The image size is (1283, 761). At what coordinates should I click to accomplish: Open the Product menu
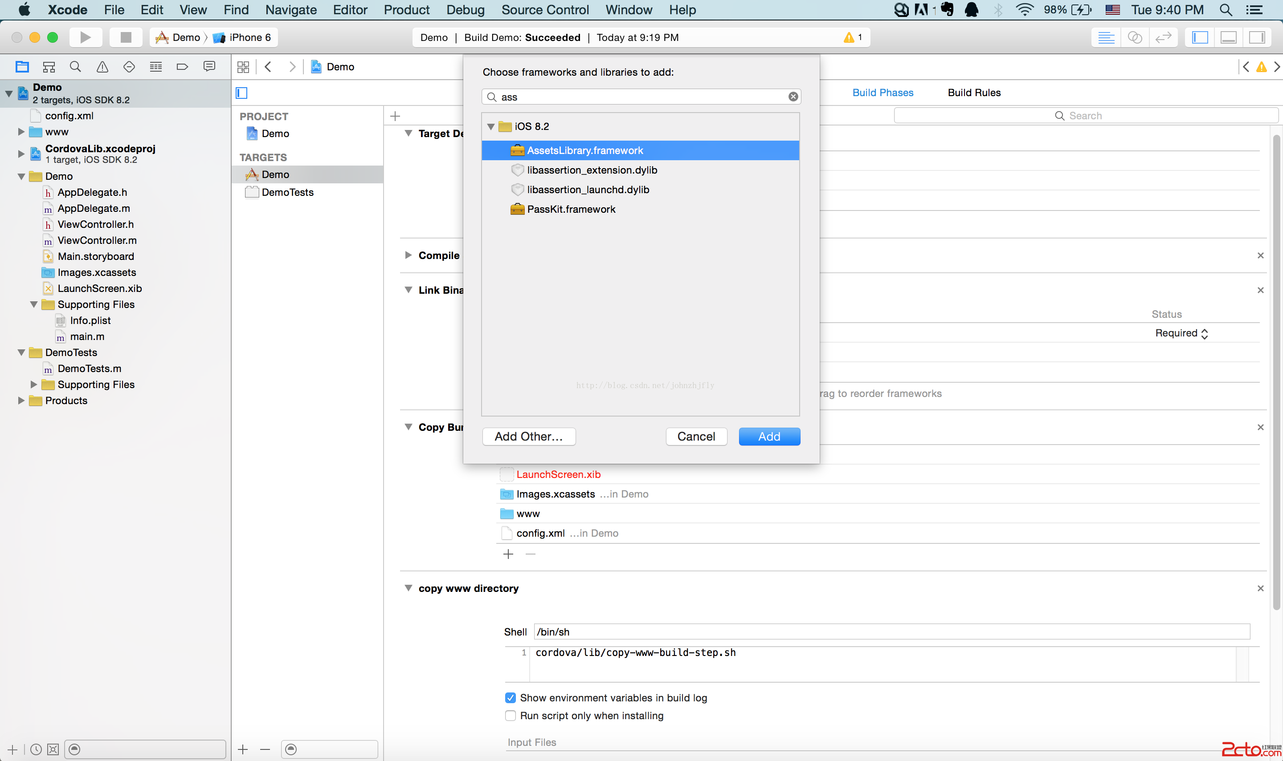(x=406, y=10)
